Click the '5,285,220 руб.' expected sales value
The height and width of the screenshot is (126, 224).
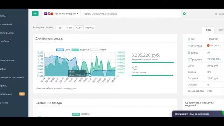coord(146,55)
